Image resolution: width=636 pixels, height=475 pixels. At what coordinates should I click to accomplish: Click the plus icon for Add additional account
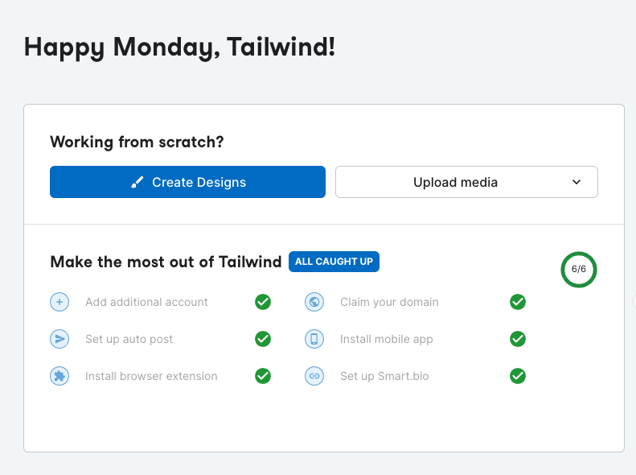tap(59, 302)
